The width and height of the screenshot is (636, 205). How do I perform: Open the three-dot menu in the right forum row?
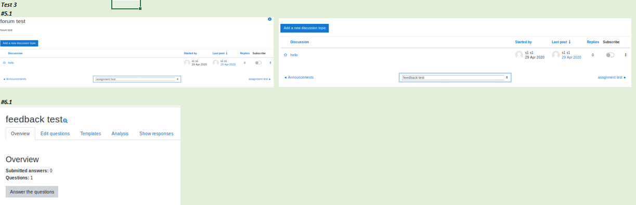point(626,55)
